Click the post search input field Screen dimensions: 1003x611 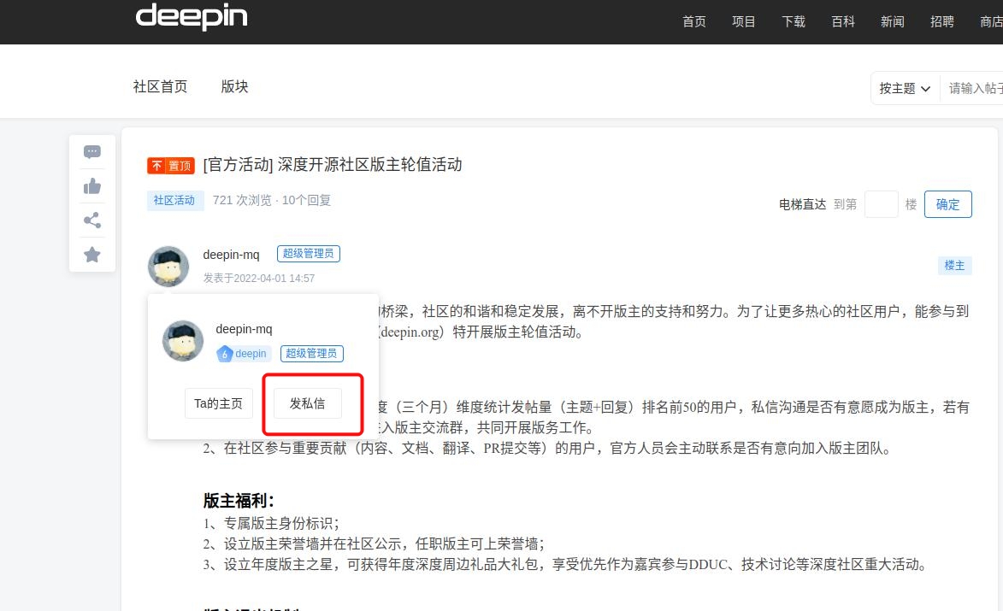[x=971, y=88]
